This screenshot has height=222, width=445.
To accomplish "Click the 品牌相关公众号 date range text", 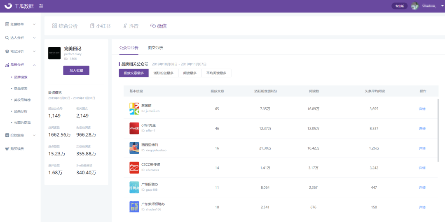I will 179,64.
